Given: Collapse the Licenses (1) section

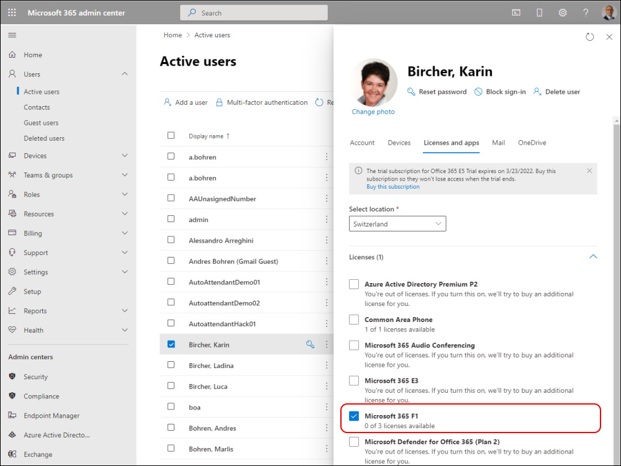Looking at the screenshot, I should point(593,256).
